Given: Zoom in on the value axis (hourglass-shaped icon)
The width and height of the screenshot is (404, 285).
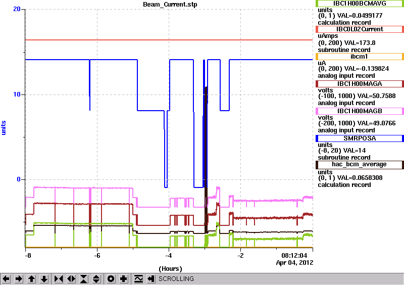Looking at the screenshot, I should 84,279.
